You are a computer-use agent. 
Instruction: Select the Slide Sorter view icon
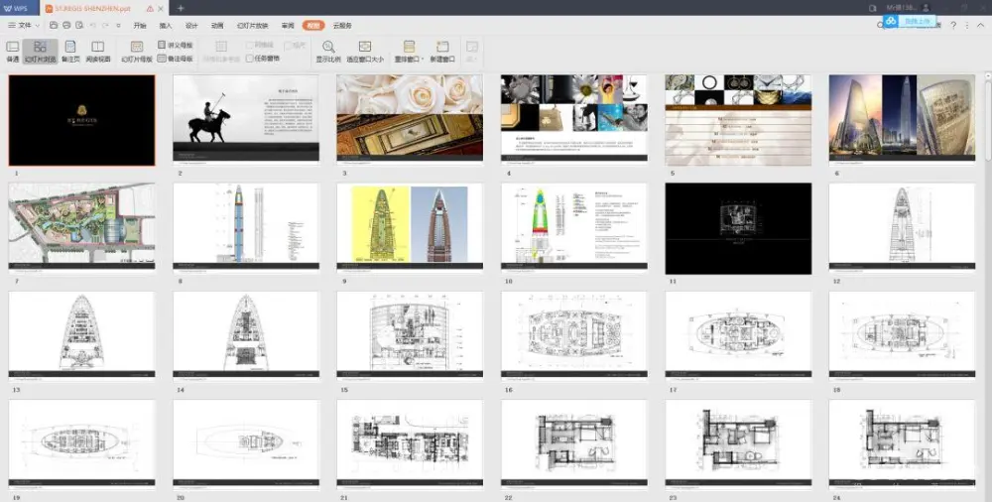coord(41,51)
